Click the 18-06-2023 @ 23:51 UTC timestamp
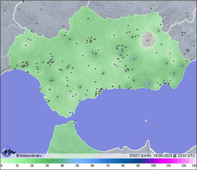This screenshot has height=170, width=197. click(175, 156)
